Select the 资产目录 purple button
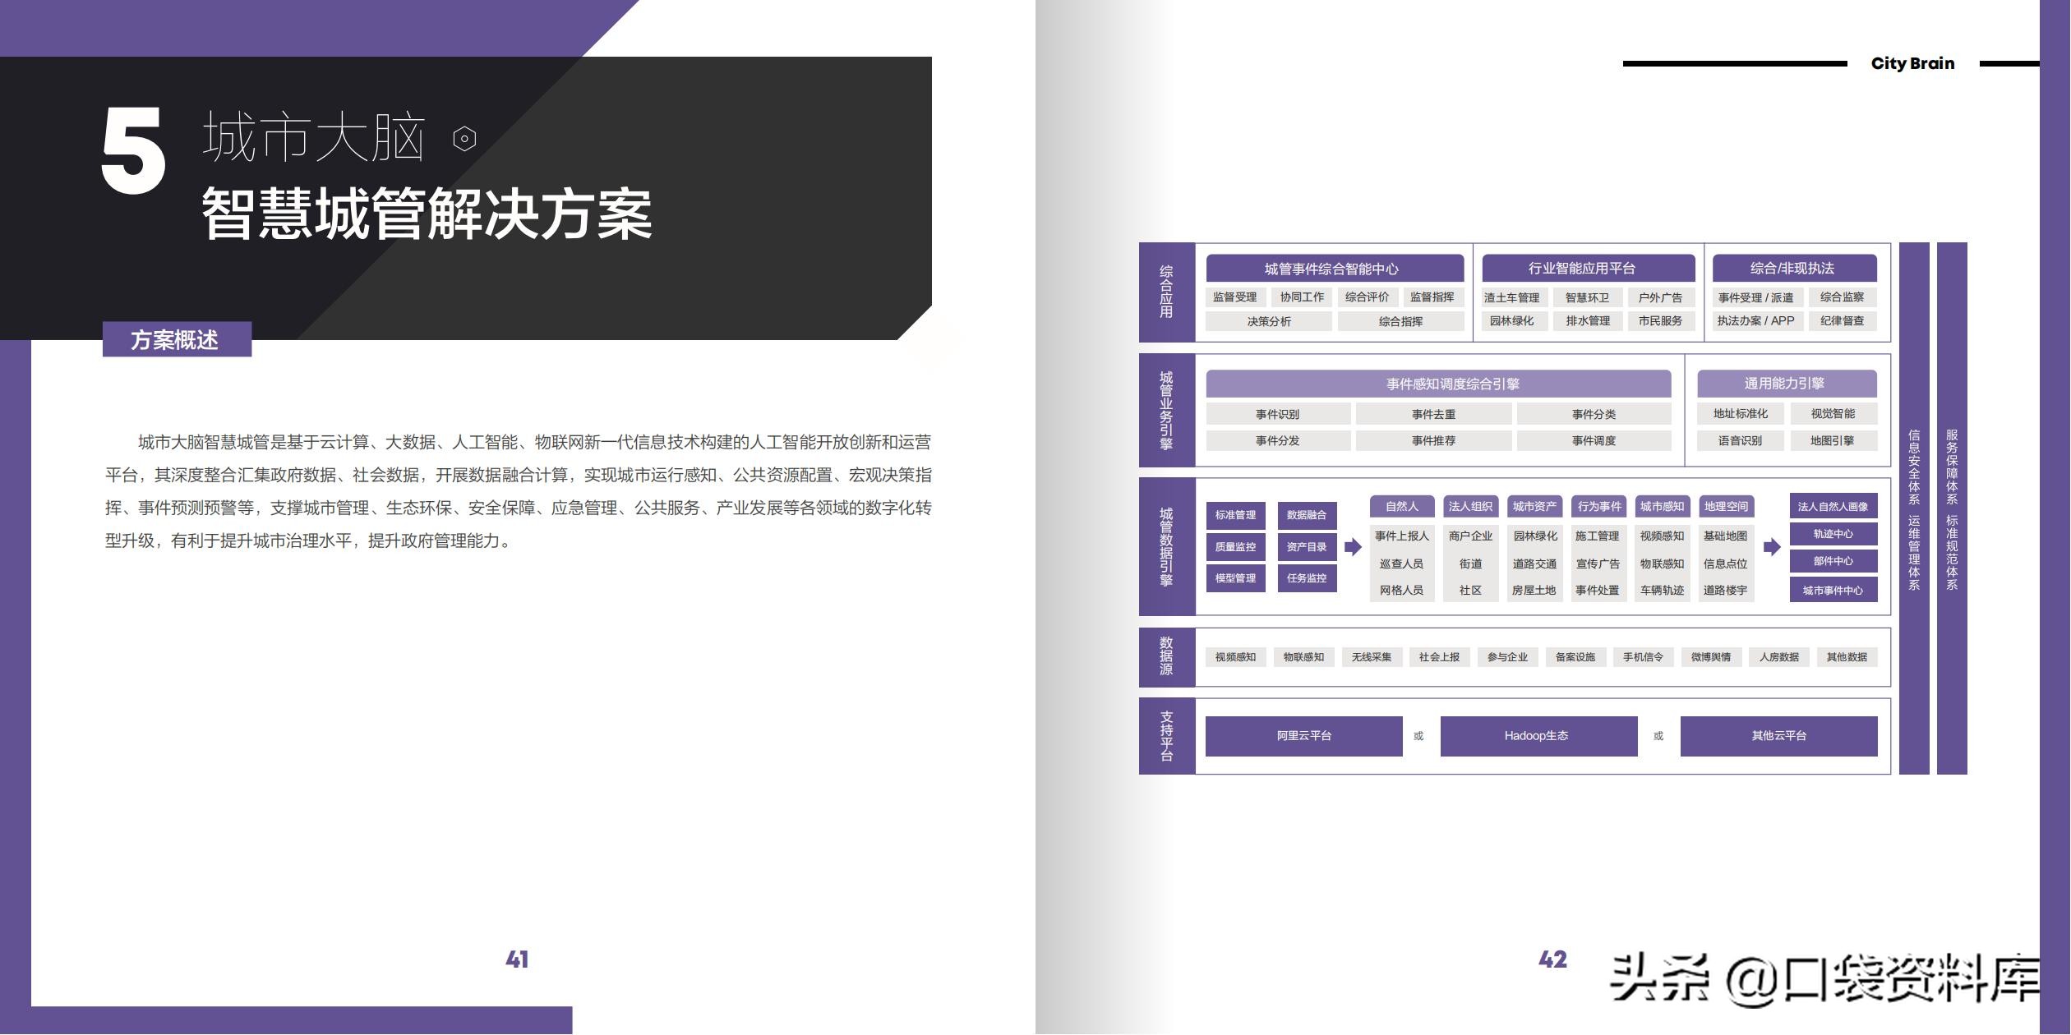This screenshot has width=2071, height=1035. pyautogui.click(x=1307, y=547)
